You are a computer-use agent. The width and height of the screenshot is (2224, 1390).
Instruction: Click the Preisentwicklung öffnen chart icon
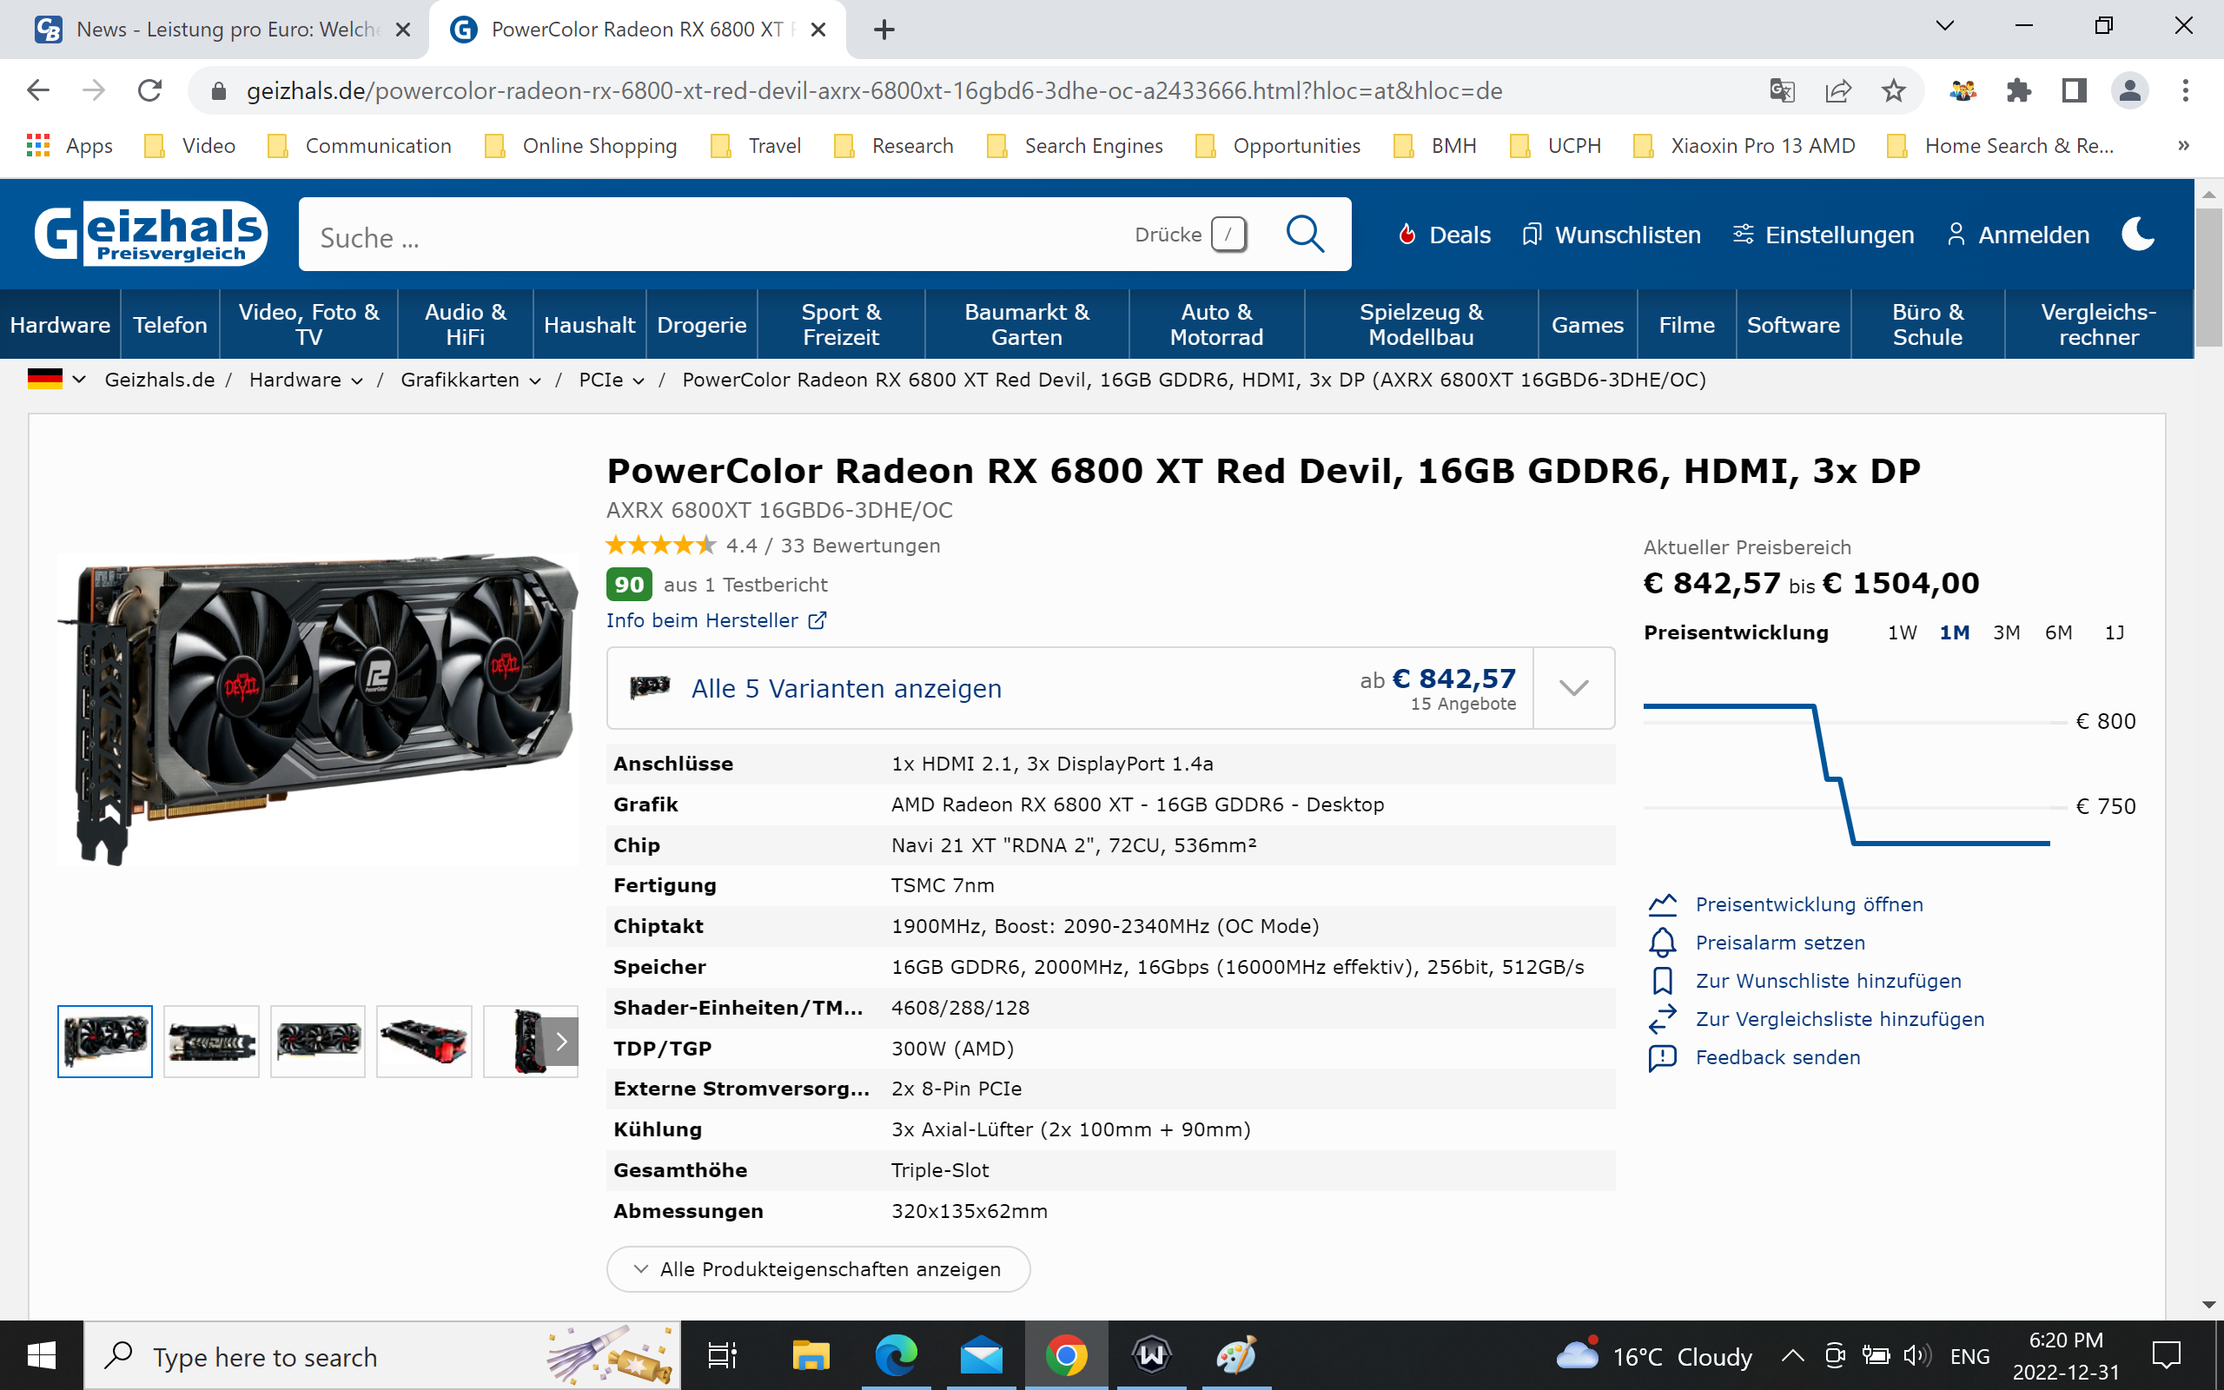click(1662, 904)
